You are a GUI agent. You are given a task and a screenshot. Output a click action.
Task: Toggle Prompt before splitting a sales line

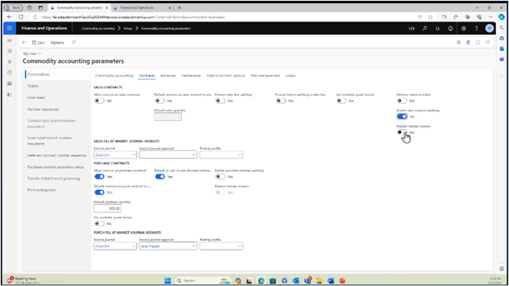(x=281, y=101)
